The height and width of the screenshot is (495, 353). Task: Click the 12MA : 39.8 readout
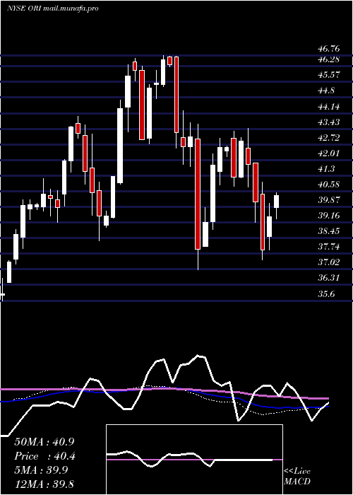click(44, 484)
